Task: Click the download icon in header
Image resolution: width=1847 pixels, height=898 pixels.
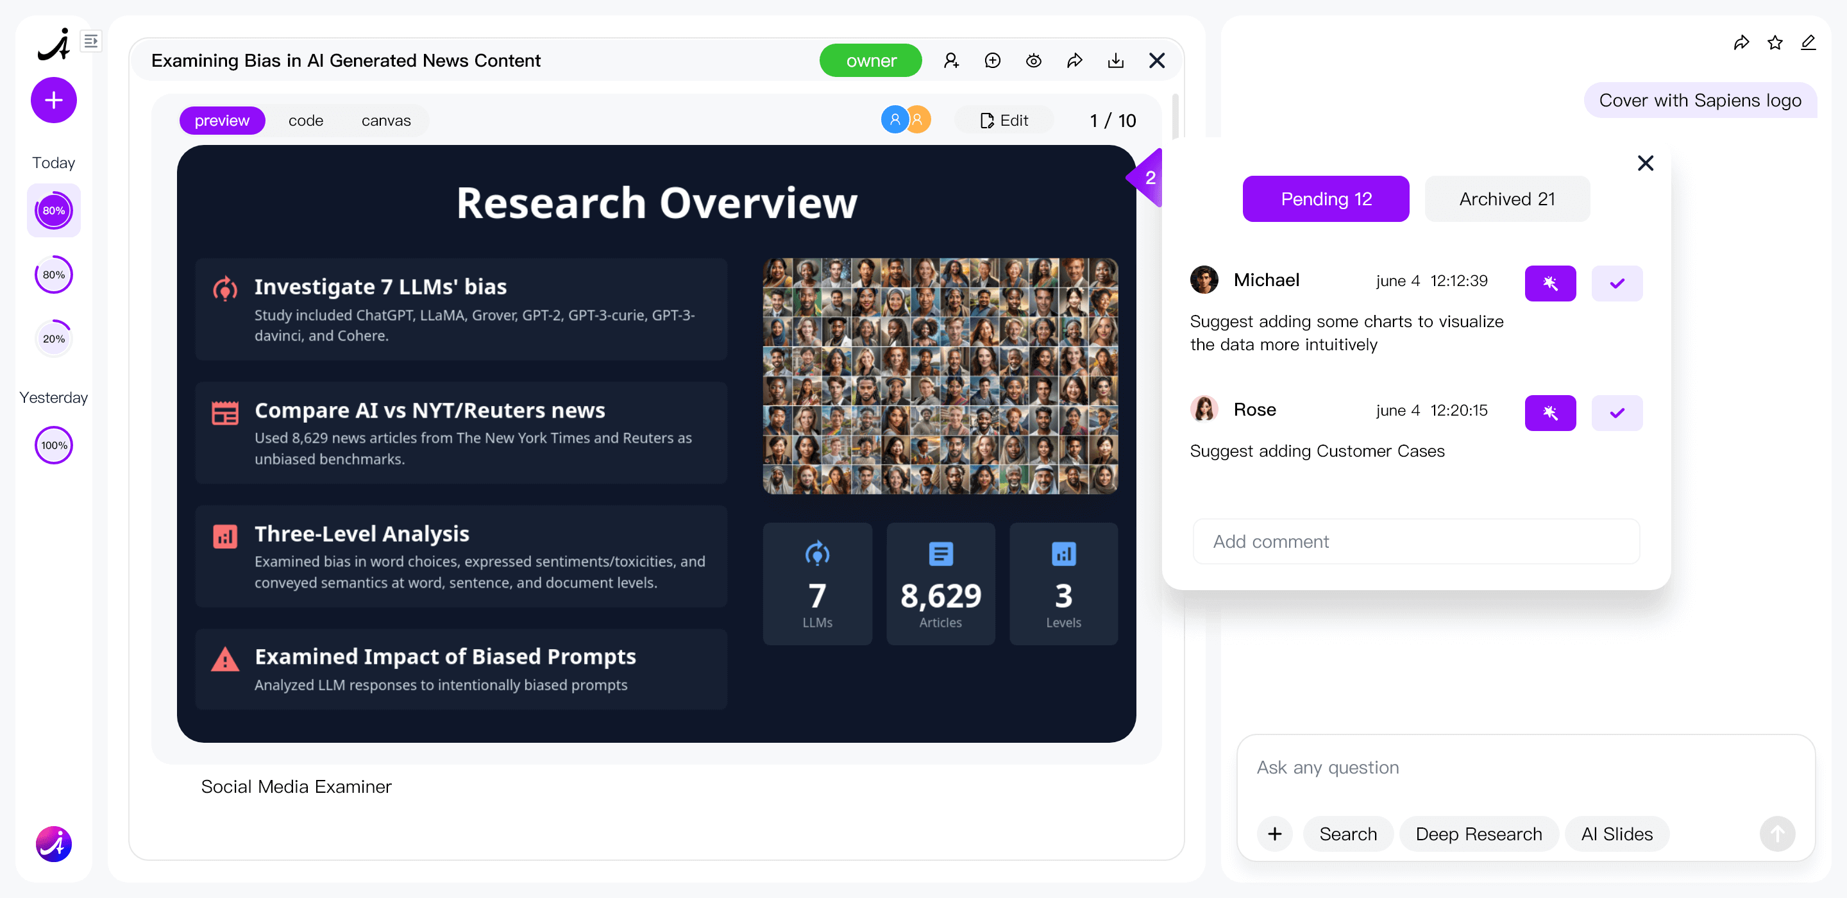Action: coord(1115,61)
